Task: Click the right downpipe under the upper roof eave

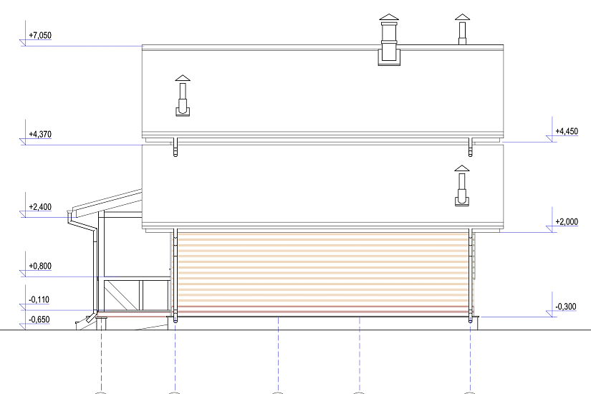Action: (471, 148)
